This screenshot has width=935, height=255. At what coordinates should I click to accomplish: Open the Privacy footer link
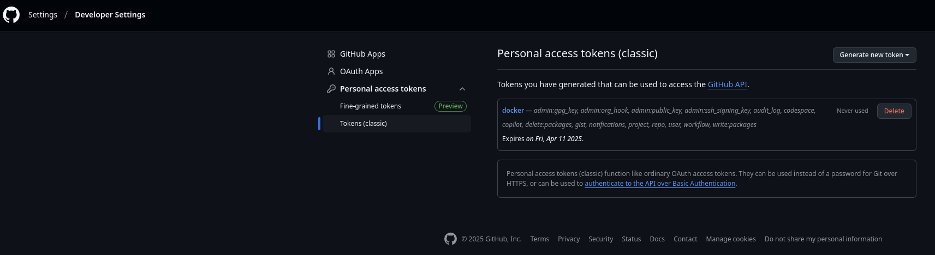[x=569, y=239]
